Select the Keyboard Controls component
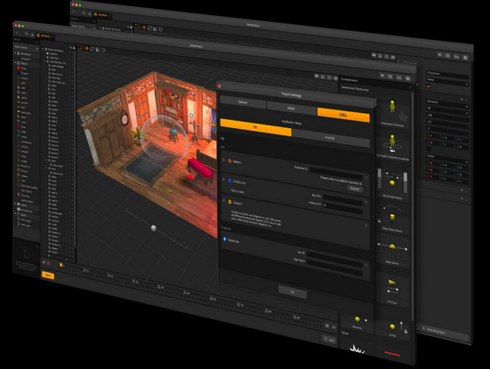The image size is (490, 369). 392,111
